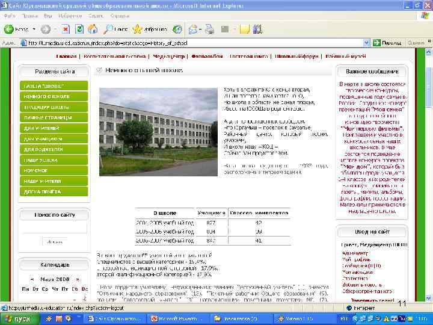The height and width of the screenshot is (325, 433).
Task: Click the school building photo
Action: click(x=158, y=132)
